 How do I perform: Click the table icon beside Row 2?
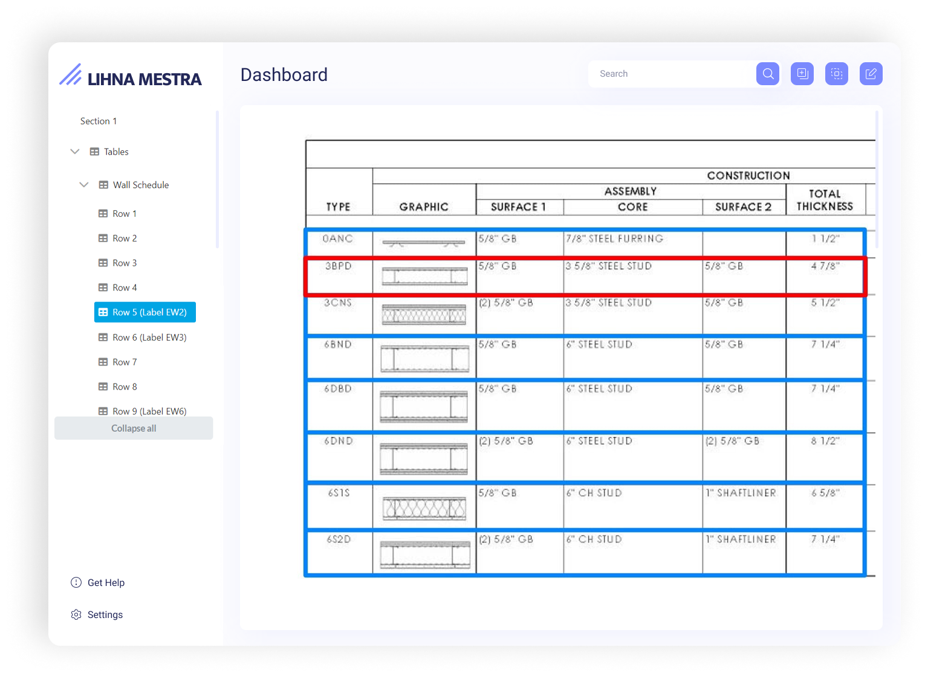click(x=103, y=239)
